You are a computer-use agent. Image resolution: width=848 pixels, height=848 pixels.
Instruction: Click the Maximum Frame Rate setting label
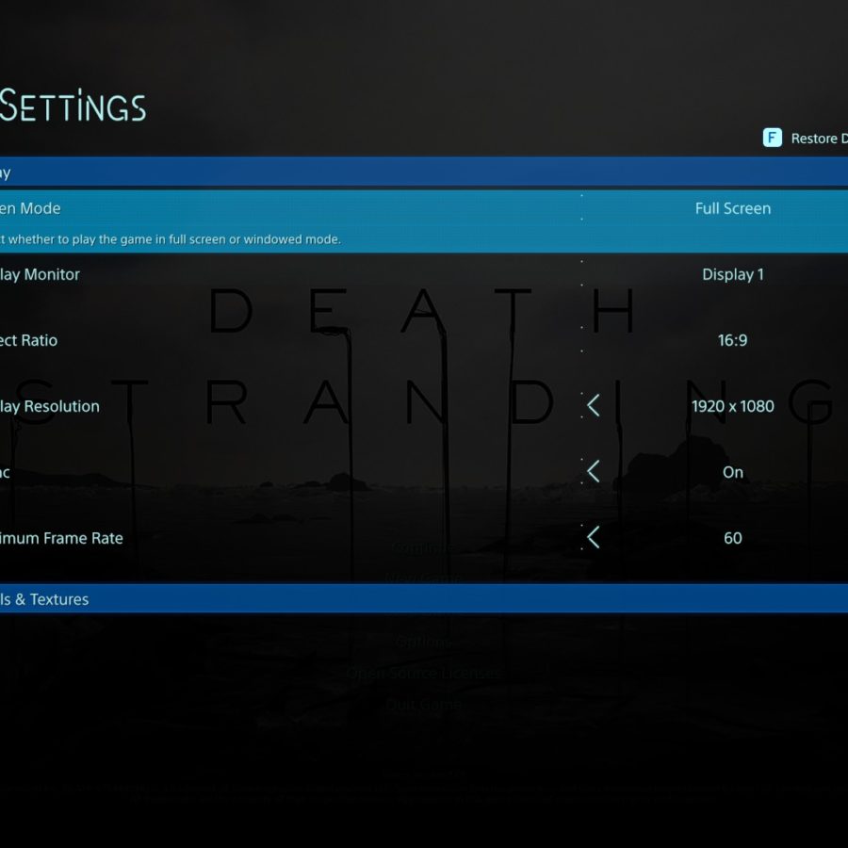(x=61, y=538)
